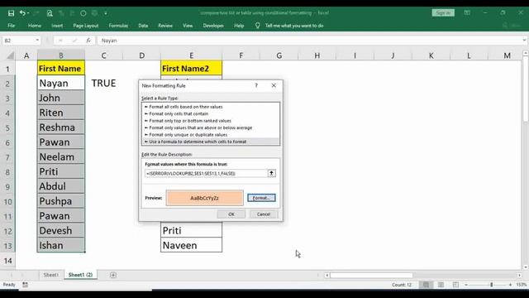Open Customize Quick Access Toolbar dropdown arrow
The height and width of the screenshot is (298, 529).
[x=106, y=13]
